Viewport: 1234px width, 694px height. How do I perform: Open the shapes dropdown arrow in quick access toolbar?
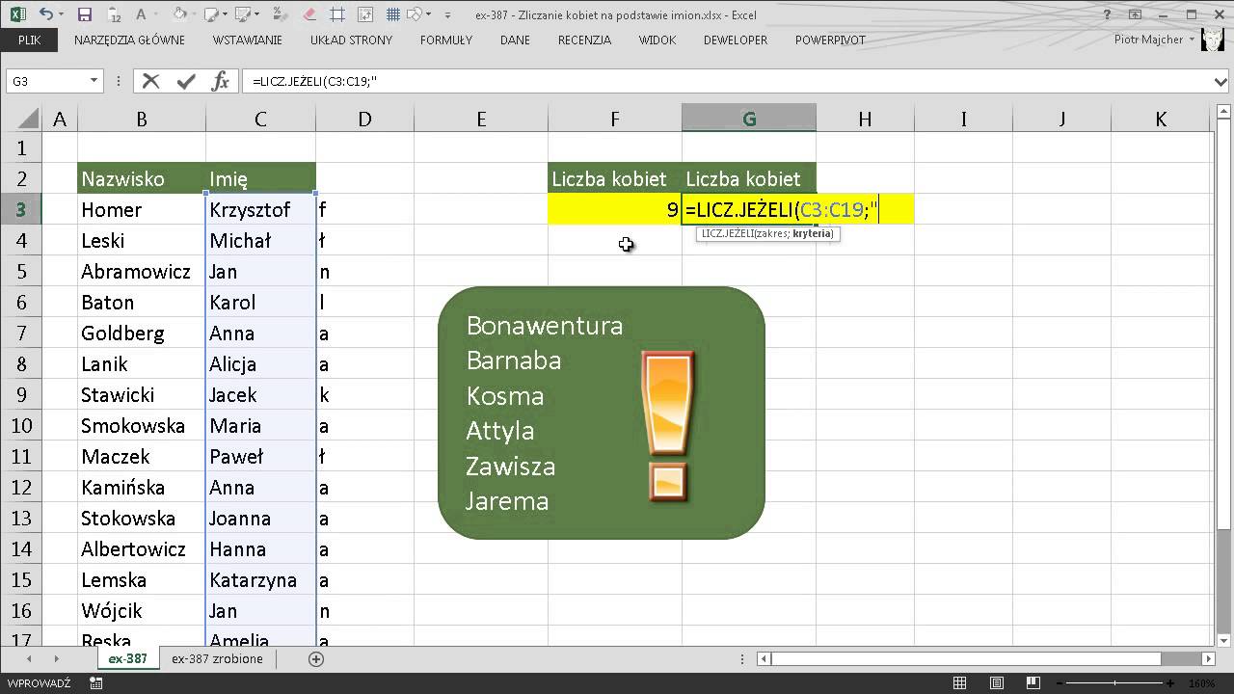(428, 15)
